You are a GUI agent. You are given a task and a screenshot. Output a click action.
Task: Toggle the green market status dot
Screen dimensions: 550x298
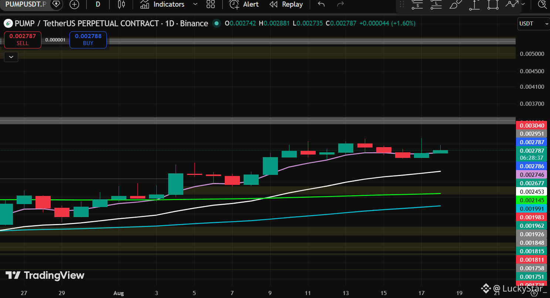pos(217,23)
